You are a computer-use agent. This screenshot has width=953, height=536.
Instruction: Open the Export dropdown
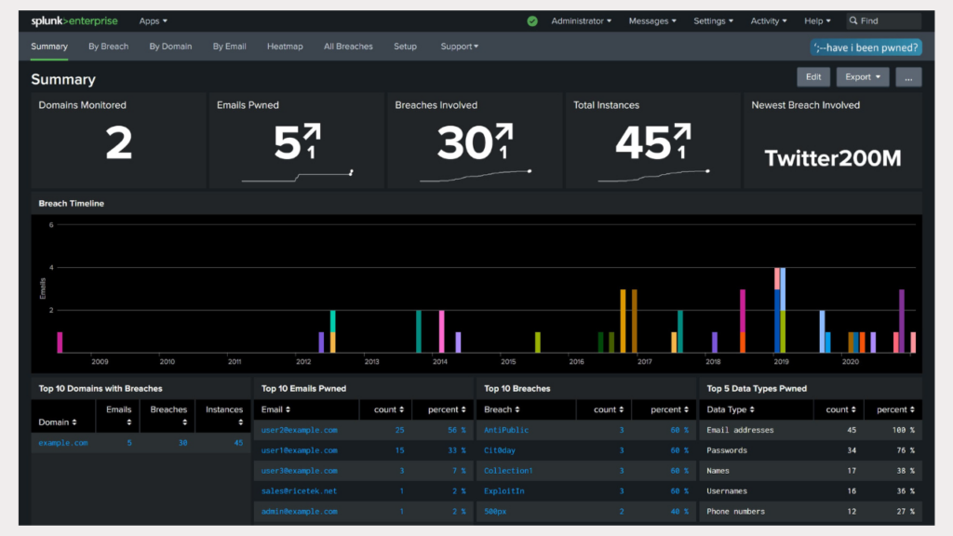[x=862, y=77]
